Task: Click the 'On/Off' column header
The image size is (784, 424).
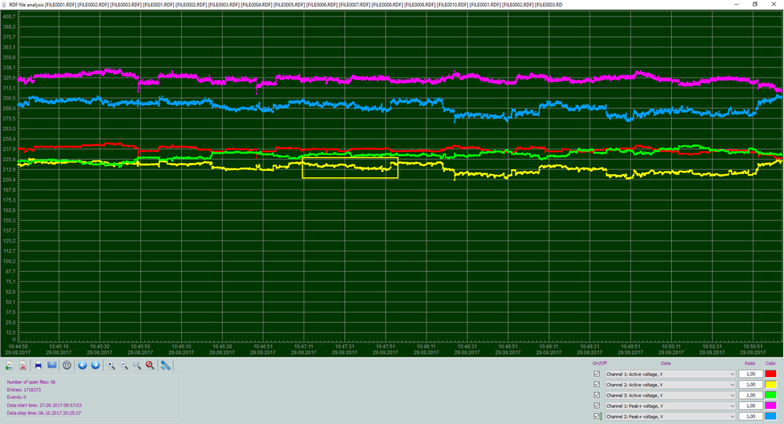Action: pyautogui.click(x=599, y=364)
